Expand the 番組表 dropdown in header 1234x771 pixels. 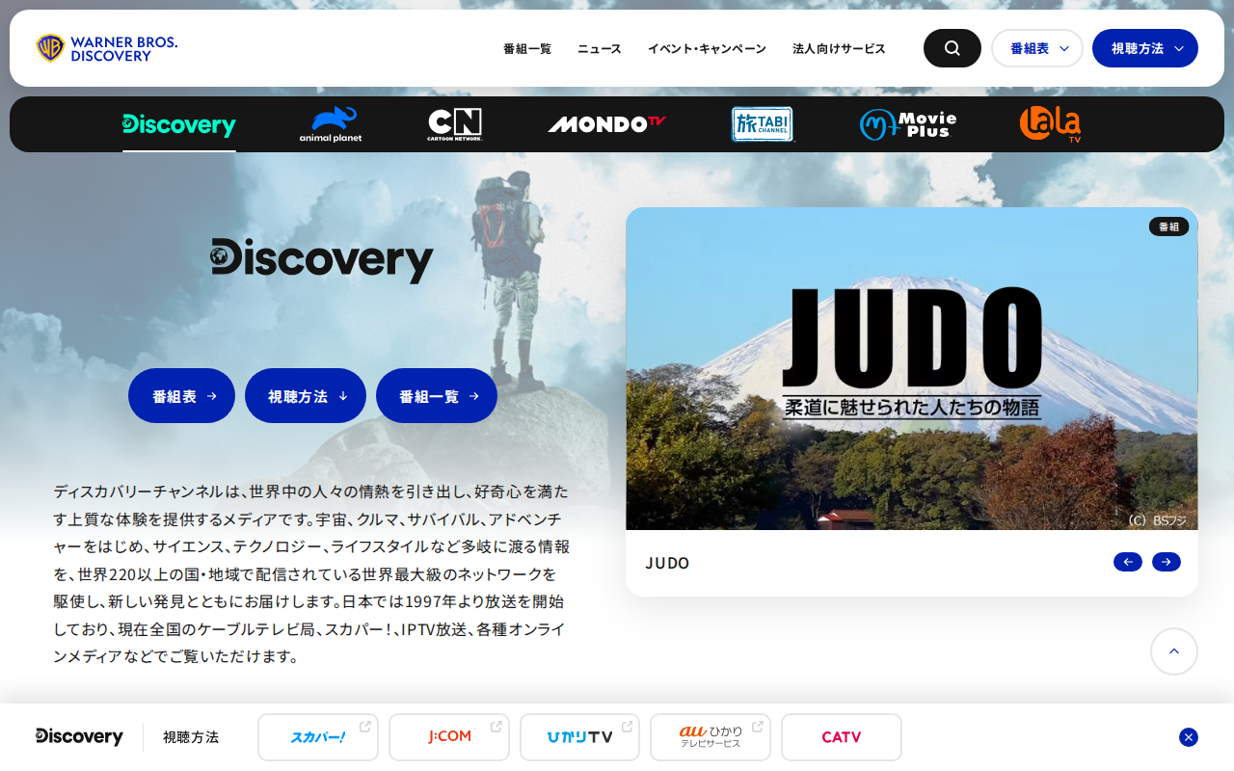pyautogui.click(x=1037, y=48)
